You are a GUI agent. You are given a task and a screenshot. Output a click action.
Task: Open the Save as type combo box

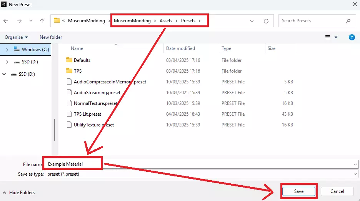202,174
